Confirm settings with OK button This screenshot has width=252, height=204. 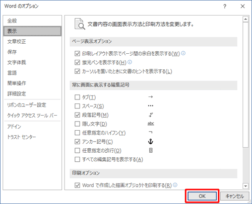(x=202, y=196)
